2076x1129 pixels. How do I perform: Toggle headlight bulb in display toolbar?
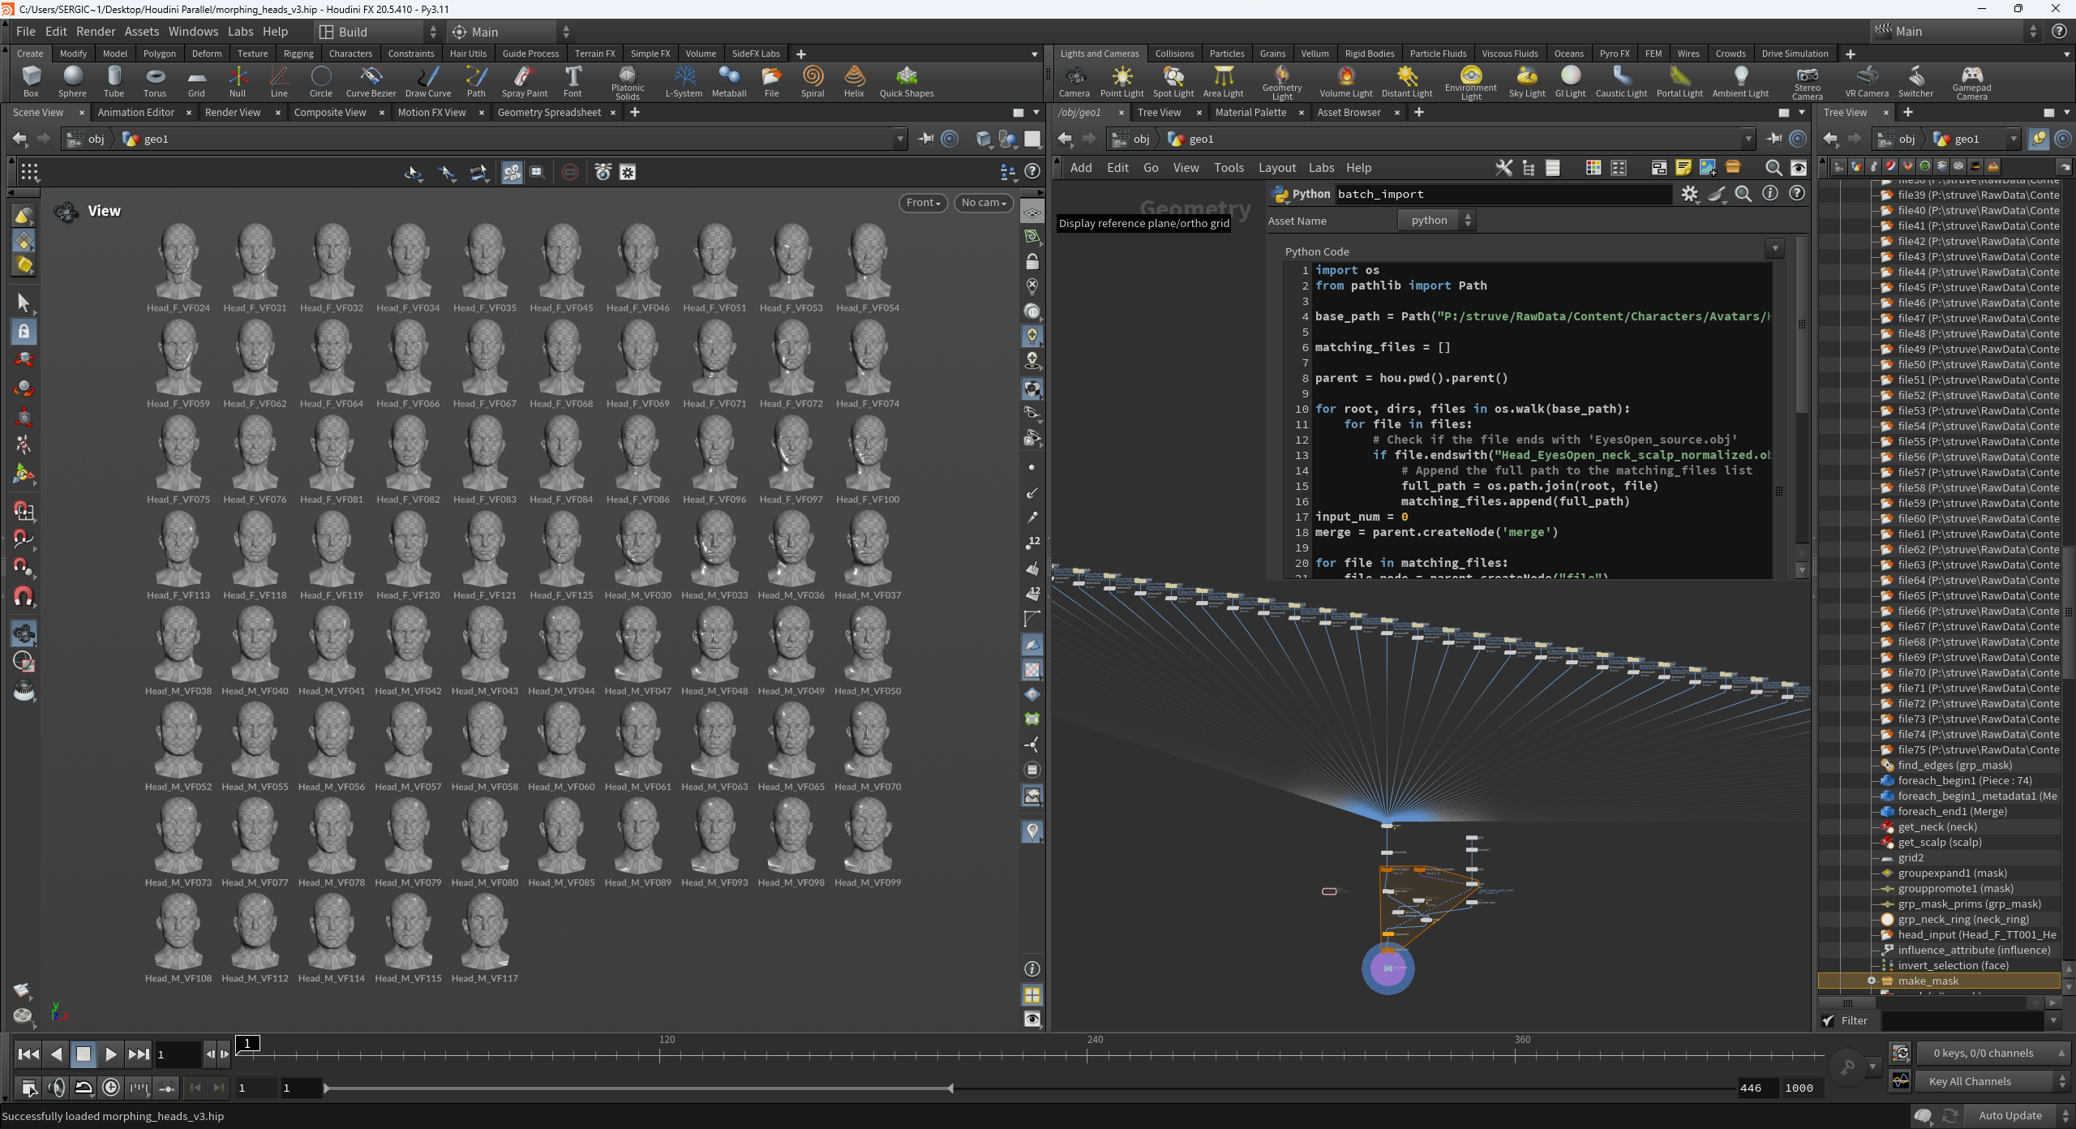click(x=1032, y=336)
